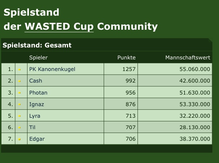Click the yellow icon beside Edgar
219x163 pixels.
(x=20, y=139)
